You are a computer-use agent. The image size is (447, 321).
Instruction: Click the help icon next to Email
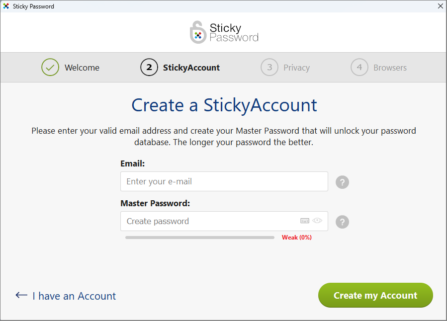[x=342, y=182]
